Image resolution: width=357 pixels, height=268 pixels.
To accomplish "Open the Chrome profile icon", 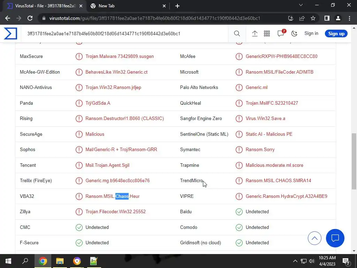I will (338, 18).
